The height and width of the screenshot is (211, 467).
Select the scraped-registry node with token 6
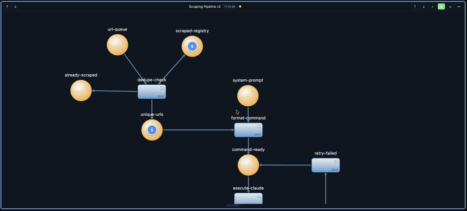point(192,46)
